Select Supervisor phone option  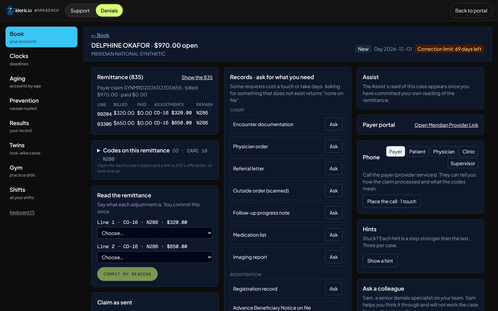(463, 163)
